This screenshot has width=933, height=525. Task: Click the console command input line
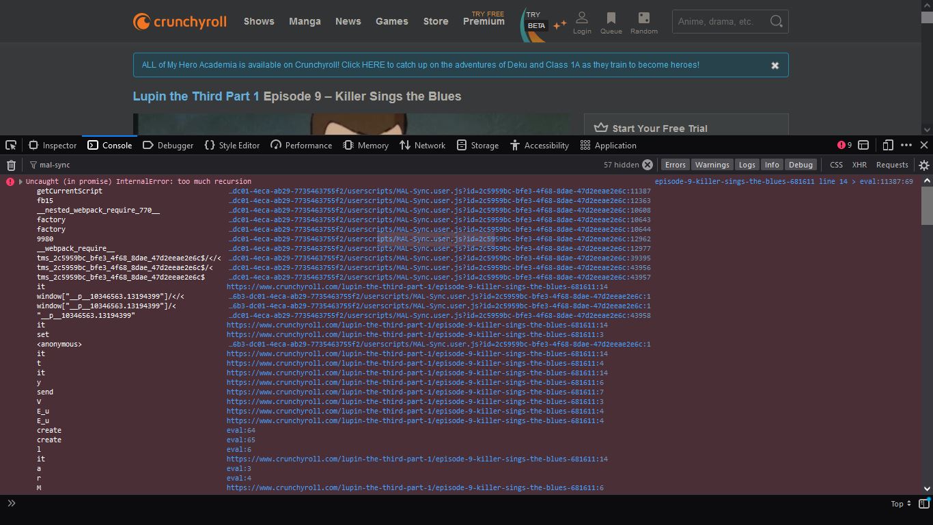tap(451, 504)
